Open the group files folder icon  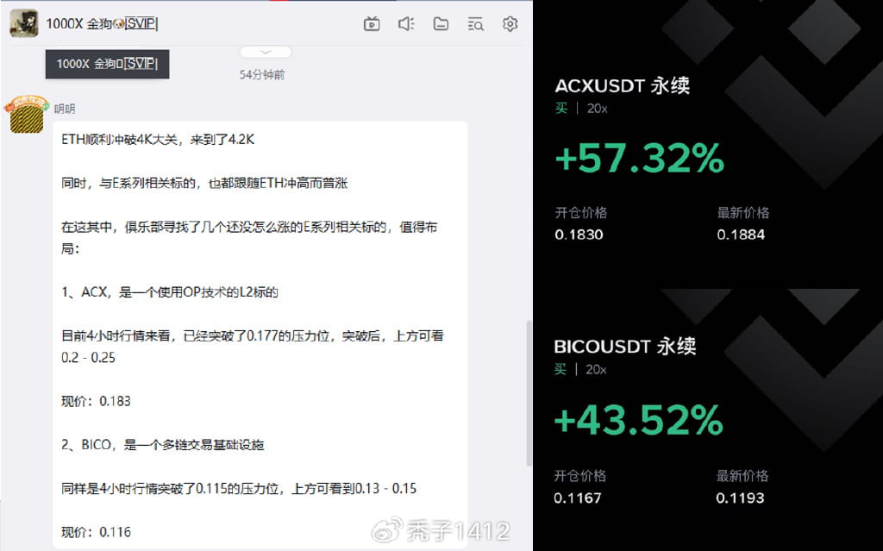(441, 23)
